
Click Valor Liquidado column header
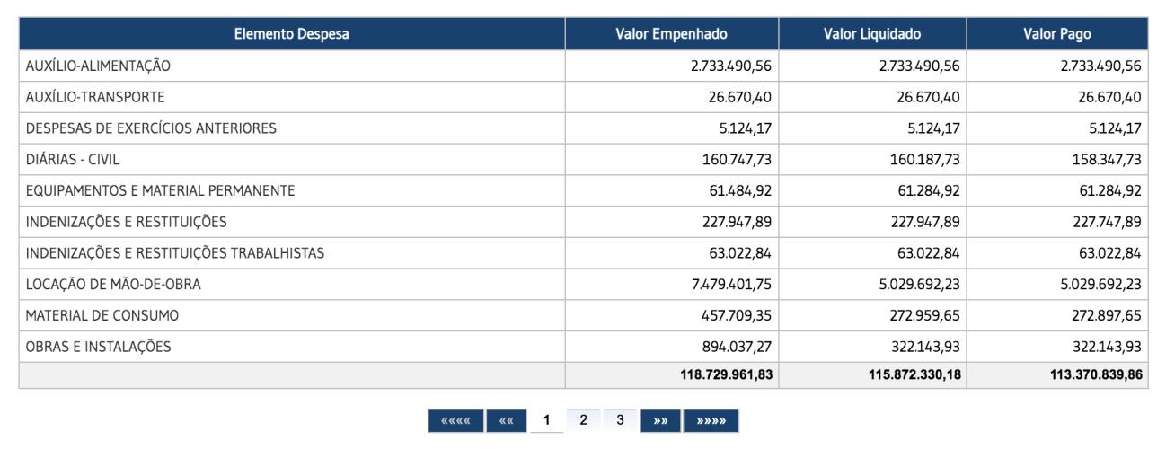[x=871, y=34]
